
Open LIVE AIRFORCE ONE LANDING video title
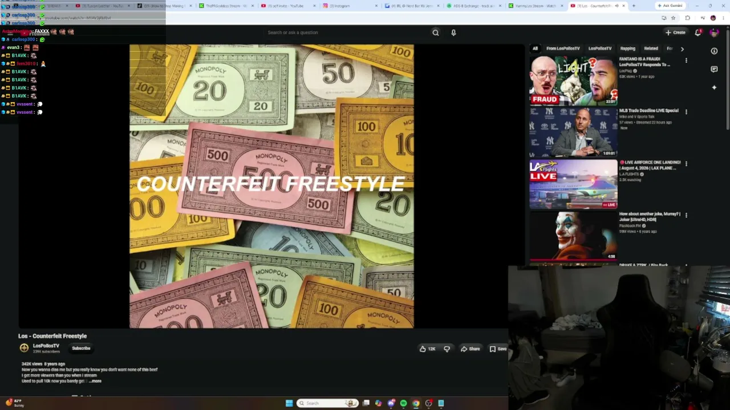click(x=650, y=165)
